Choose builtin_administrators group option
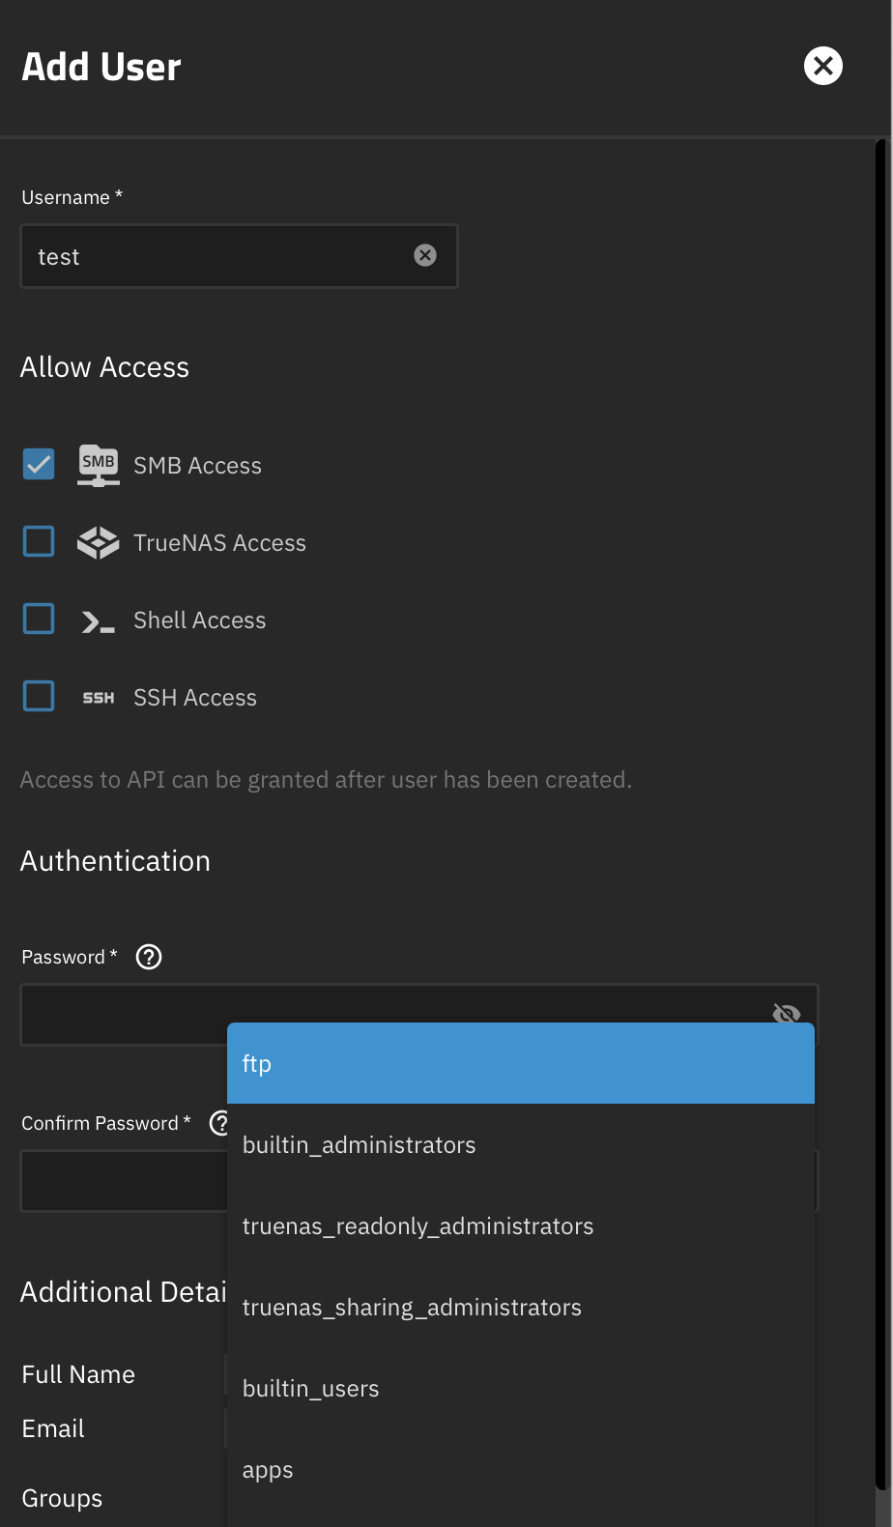The image size is (893, 1527). click(x=520, y=1145)
